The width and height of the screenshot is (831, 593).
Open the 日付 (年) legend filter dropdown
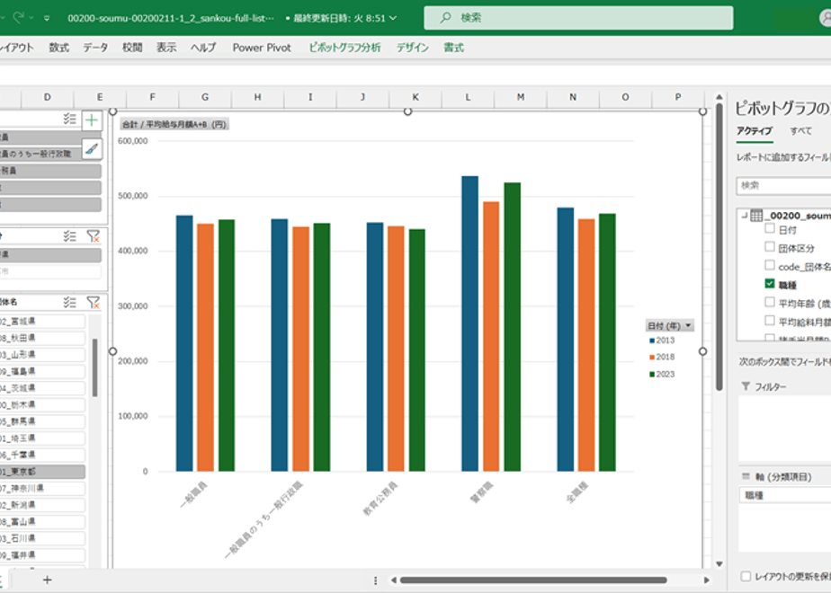(x=688, y=325)
